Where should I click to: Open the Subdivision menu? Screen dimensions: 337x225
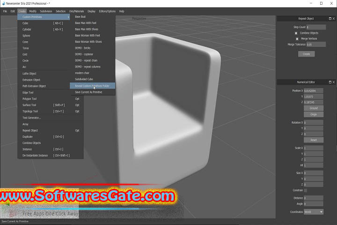point(46,11)
